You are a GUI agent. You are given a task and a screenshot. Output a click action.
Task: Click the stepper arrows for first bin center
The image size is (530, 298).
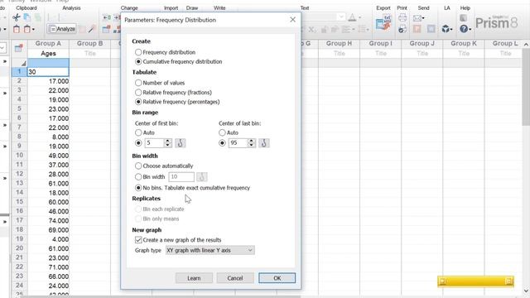pos(168,143)
